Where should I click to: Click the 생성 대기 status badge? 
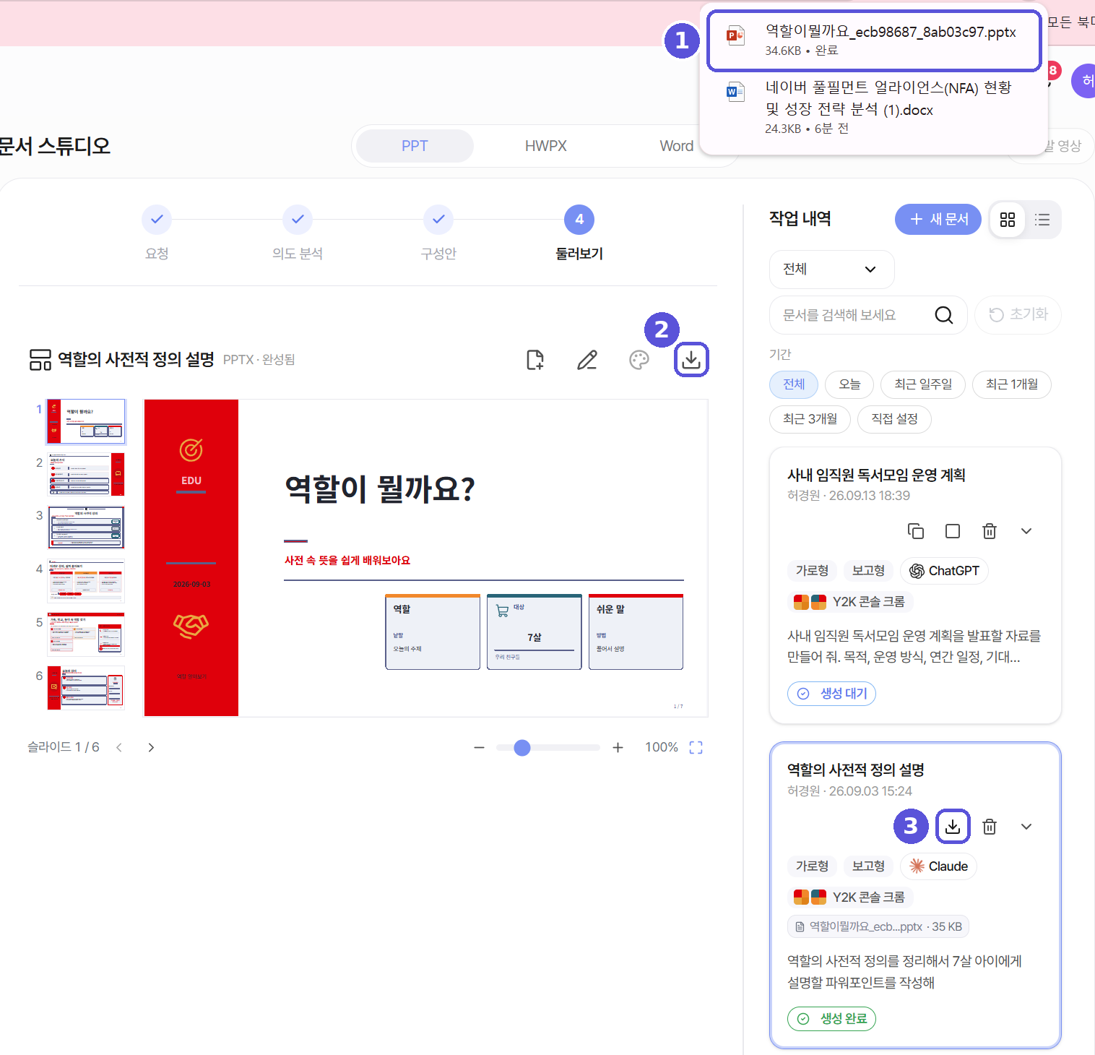(831, 694)
